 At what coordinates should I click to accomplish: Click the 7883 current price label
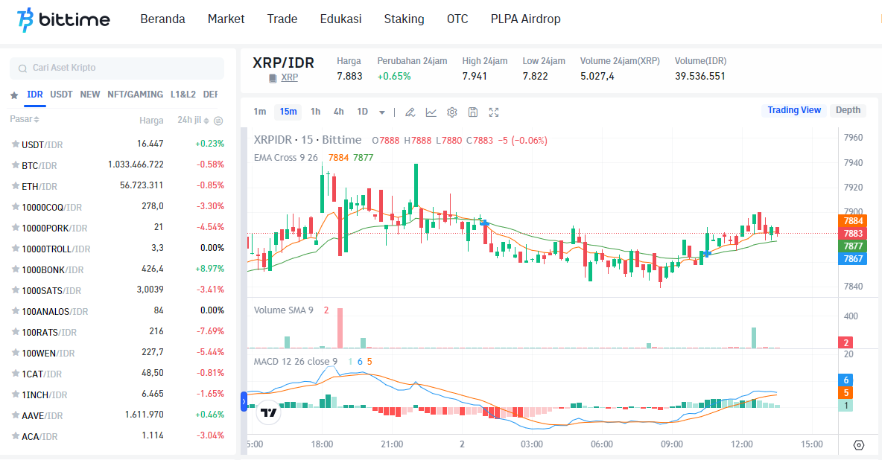tap(852, 234)
